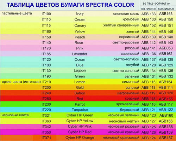This screenshot has width=176, height=141.
Task: Click the color name 'Yellow'
Action: (80, 31)
